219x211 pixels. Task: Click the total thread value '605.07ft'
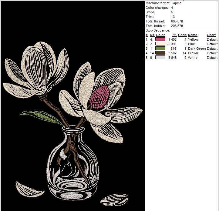pos(177,21)
